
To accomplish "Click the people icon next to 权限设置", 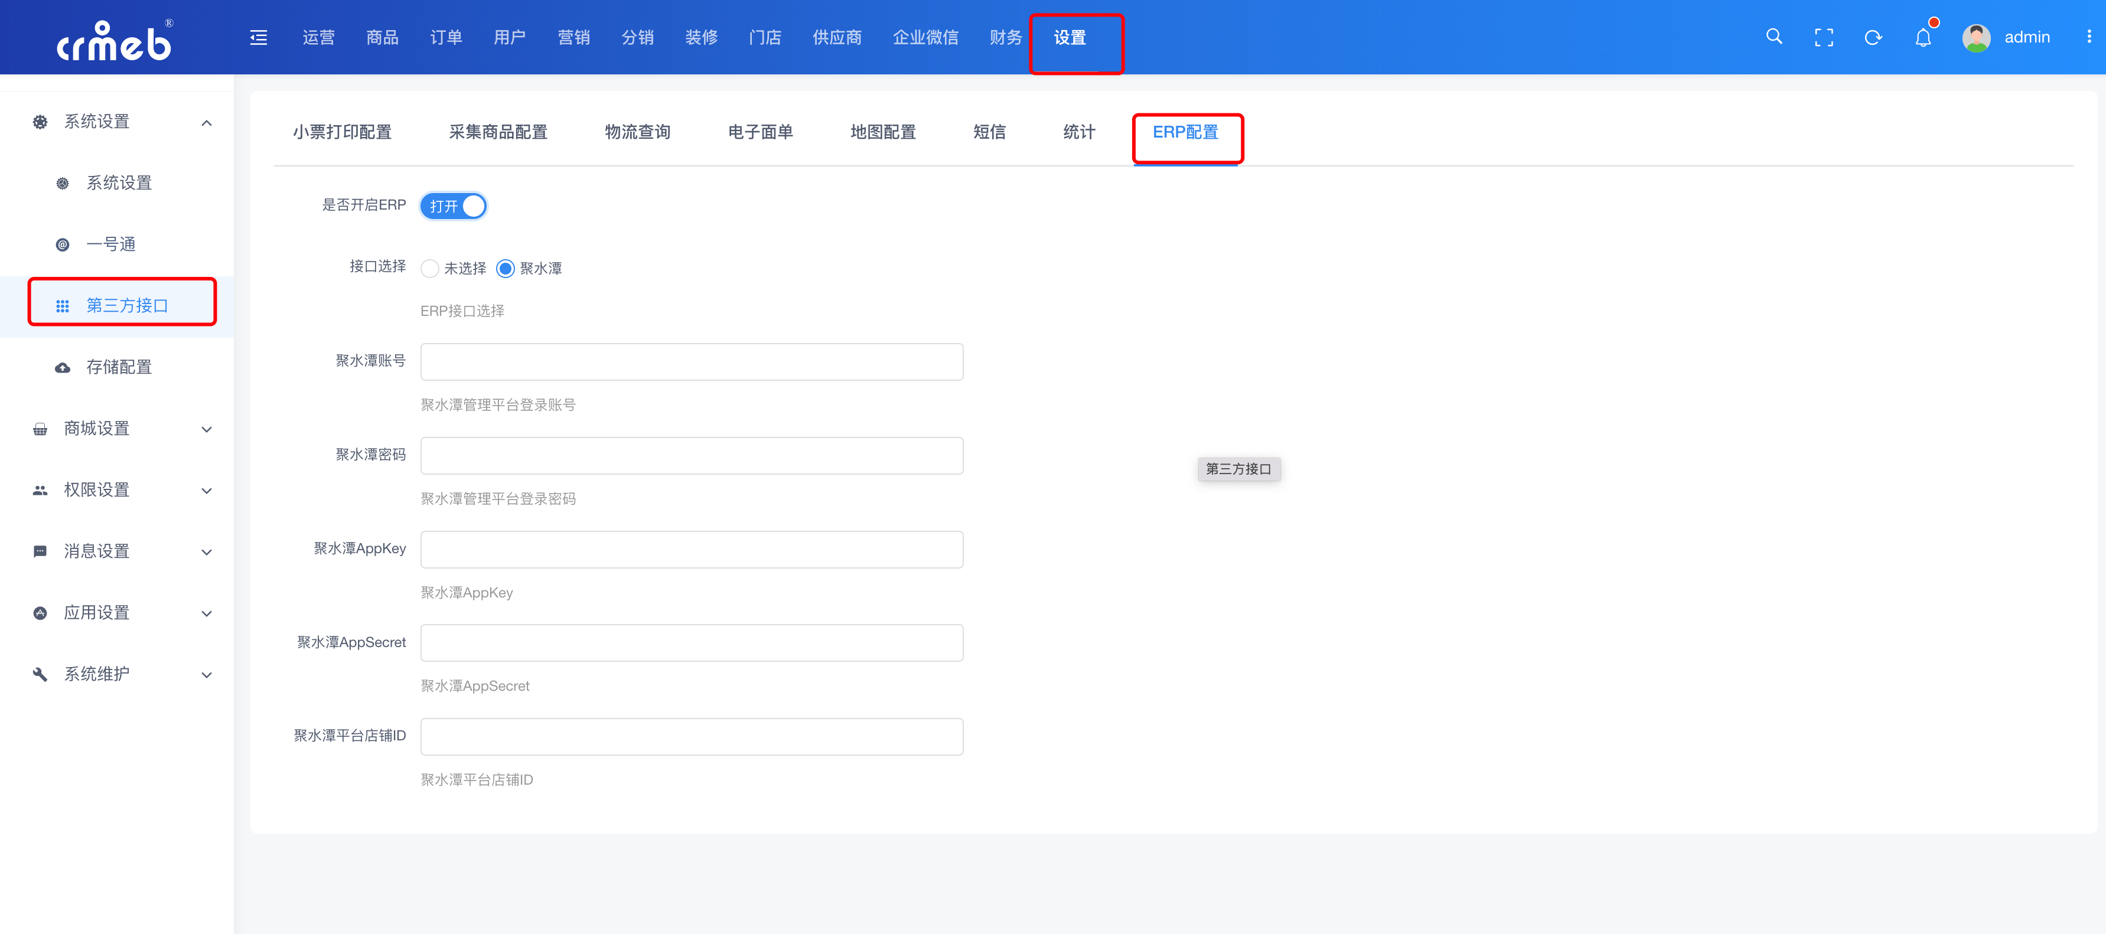I will pos(40,490).
